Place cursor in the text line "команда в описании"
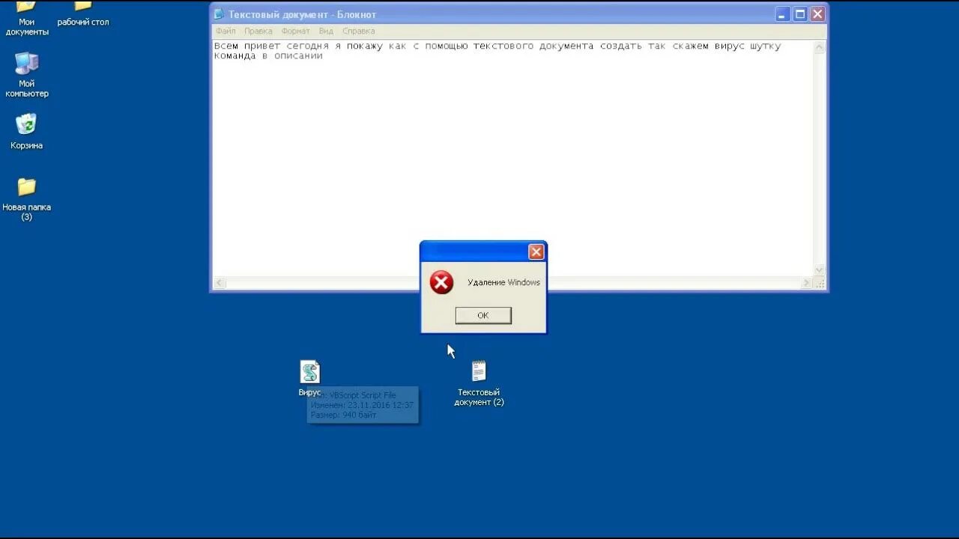 coord(268,56)
